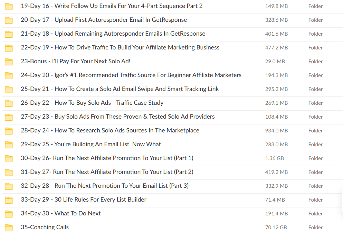Select the 1.36 GB size cell
The image size is (343, 232).
(x=274, y=158)
